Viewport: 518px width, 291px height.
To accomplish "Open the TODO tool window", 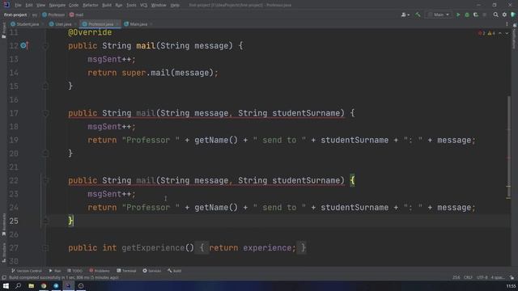I will click(x=74, y=271).
